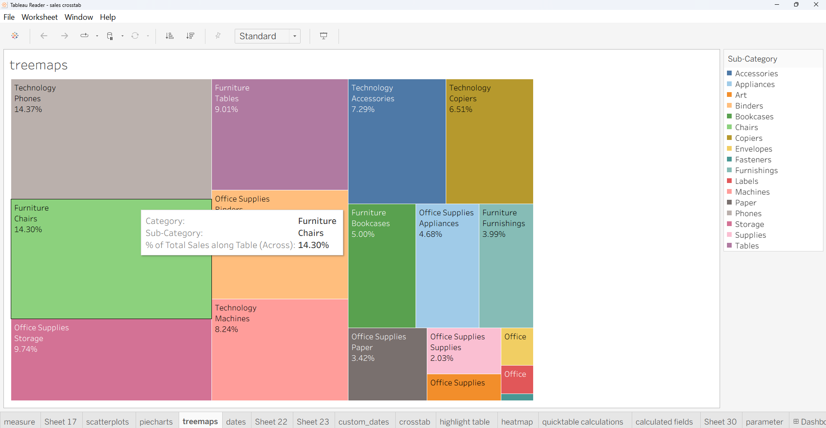Expand the pause auto updates dropdown arrow
Image resolution: width=826 pixels, height=428 pixels.
122,36
